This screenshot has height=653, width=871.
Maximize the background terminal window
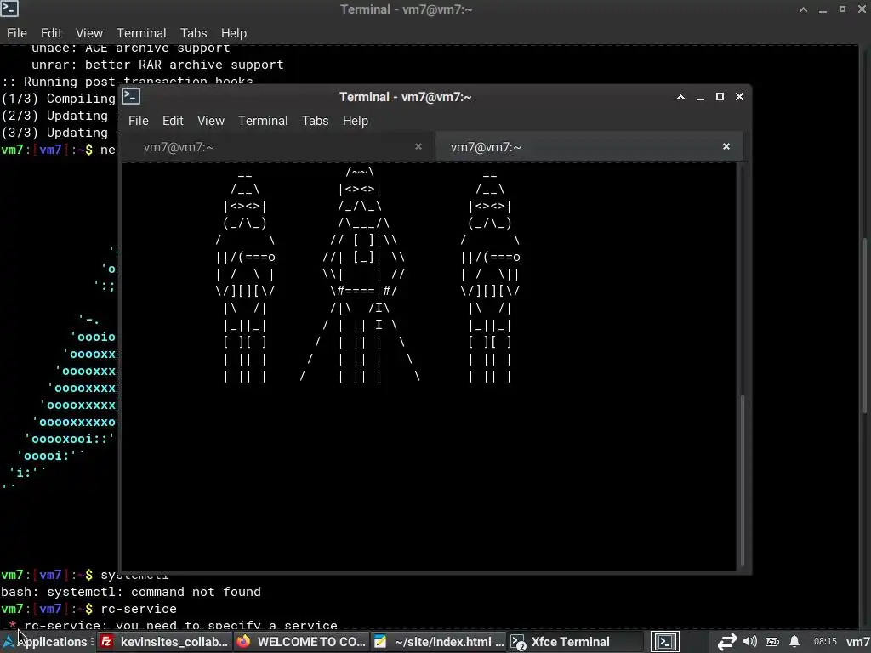(x=842, y=9)
